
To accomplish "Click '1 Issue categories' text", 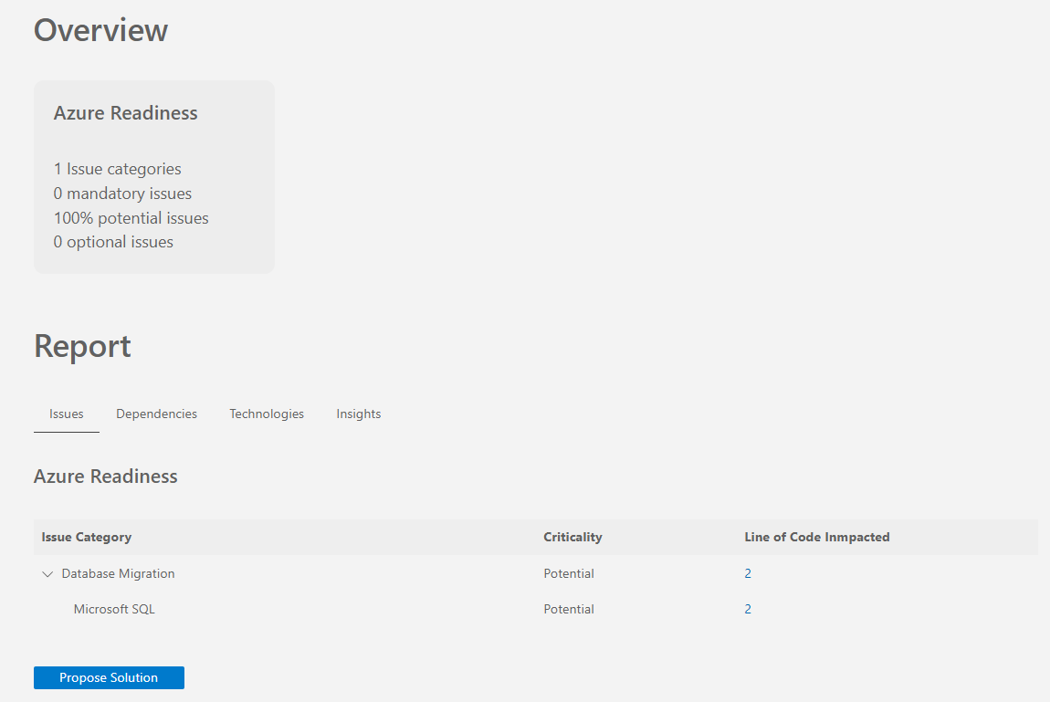I will [x=117, y=169].
